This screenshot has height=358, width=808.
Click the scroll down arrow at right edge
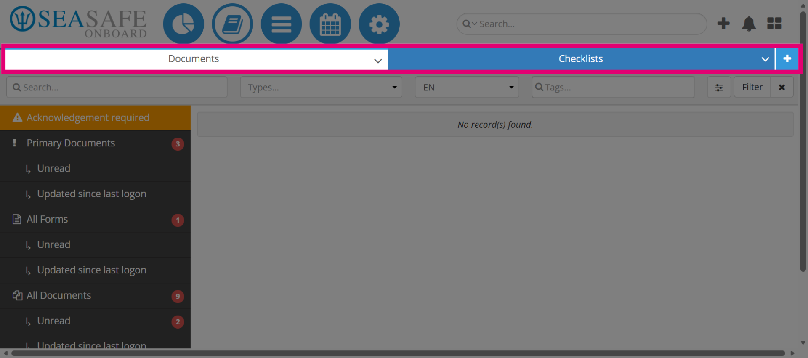(803, 343)
